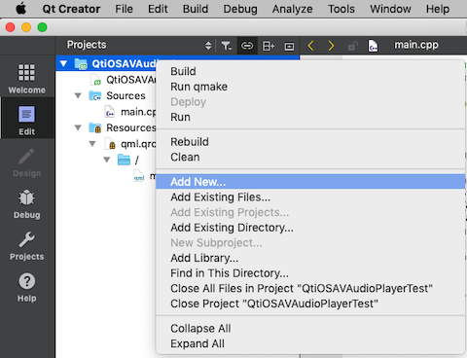The height and width of the screenshot is (358, 467).
Task: Choose Build from the context menu
Action: point(310,71)
